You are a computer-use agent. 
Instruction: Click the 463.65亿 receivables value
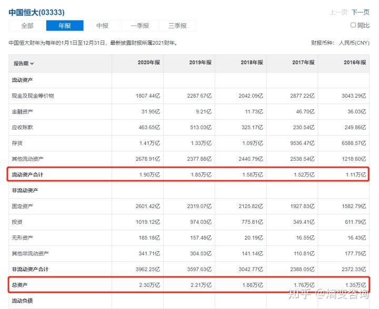149,127
